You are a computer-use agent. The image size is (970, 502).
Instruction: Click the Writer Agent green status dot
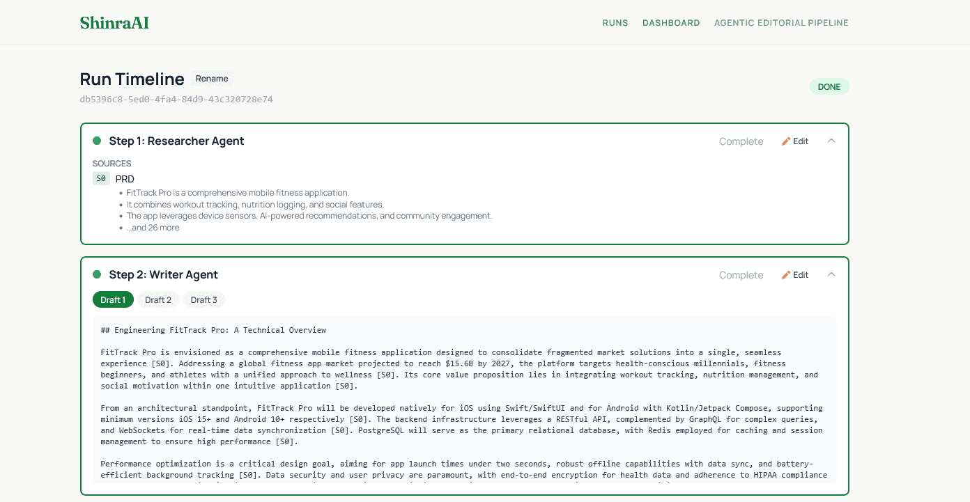pos(97,274)
